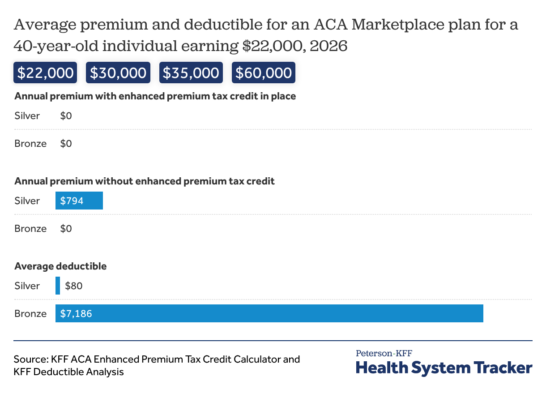
Task: Click the Silver $0 value with enhanced credit
Action: coord(66,116)
